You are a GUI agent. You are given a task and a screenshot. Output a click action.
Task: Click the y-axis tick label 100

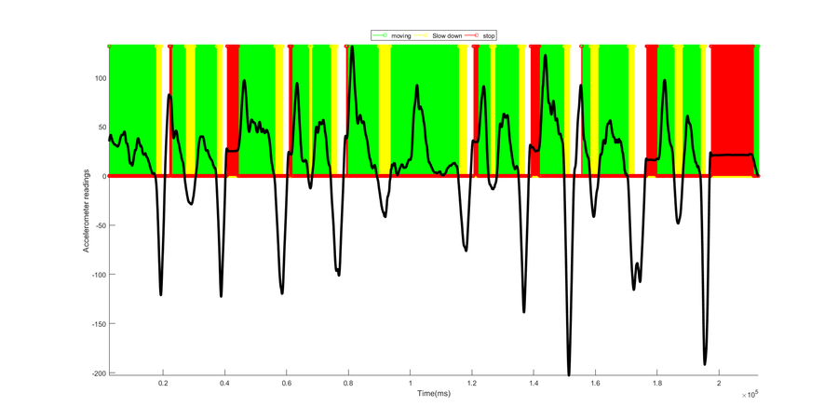(101, 78)
